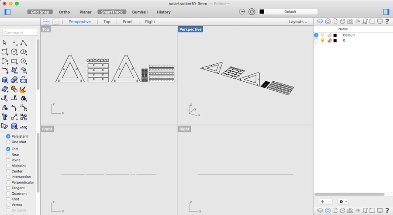Screen dimensions: 393x215
Task: Open the camera panel icon at top
Action: [x=350, y=21]
